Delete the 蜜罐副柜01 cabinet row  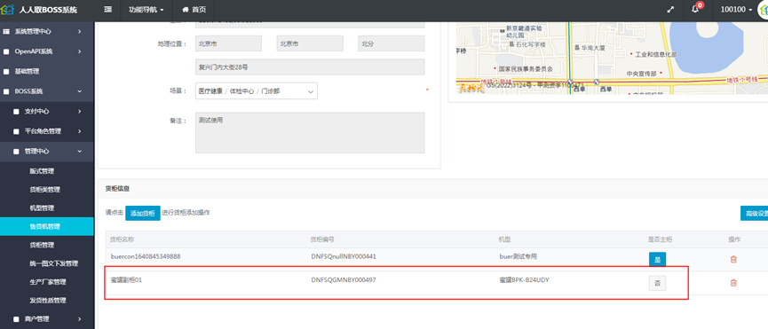click(x=733, y=283)
